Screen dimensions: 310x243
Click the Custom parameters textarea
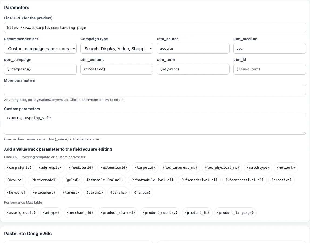pyautogui.click(x=155, y=124)
